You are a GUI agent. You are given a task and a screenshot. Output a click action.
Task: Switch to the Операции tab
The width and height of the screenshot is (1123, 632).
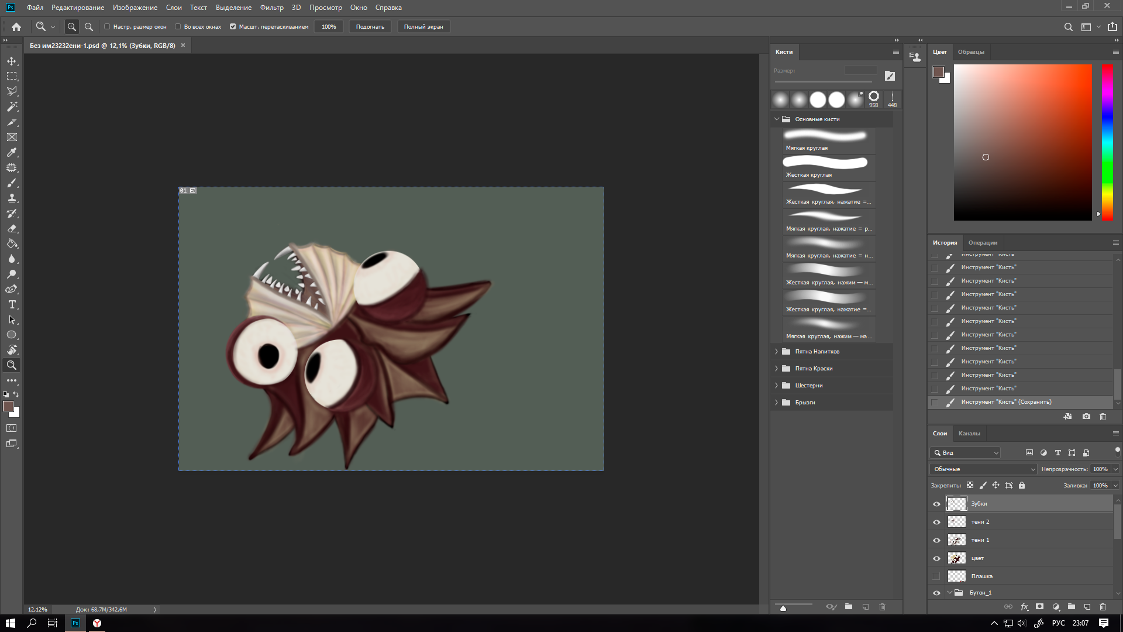[x=983, y=243]
